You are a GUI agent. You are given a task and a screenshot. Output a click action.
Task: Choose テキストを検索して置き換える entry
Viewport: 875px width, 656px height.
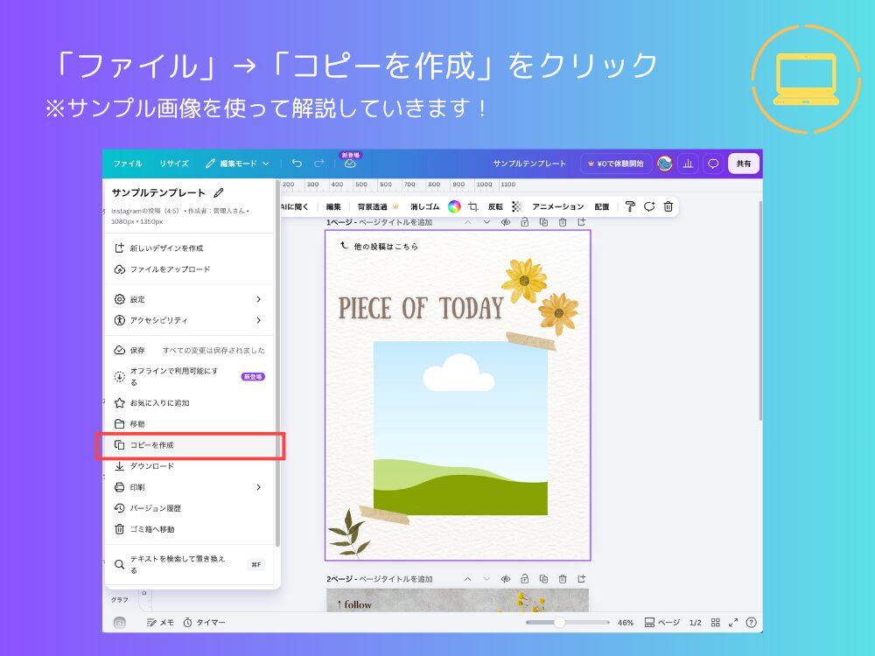[190, 564]
